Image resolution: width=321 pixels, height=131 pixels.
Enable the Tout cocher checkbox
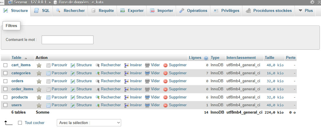pyautogui.click(x=20, y=123)
